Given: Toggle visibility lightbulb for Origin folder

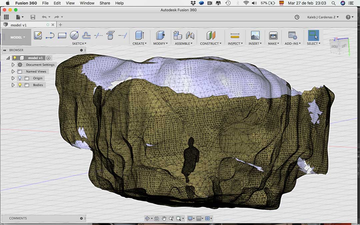Looking at the screenshot, I should pyautogui.click(x=20, y=78).
